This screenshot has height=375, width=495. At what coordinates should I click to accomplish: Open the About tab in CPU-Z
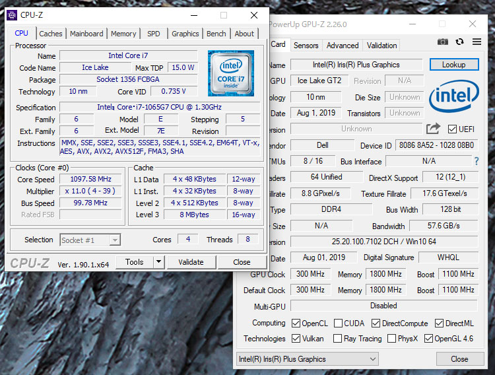(x=244, y=34)
